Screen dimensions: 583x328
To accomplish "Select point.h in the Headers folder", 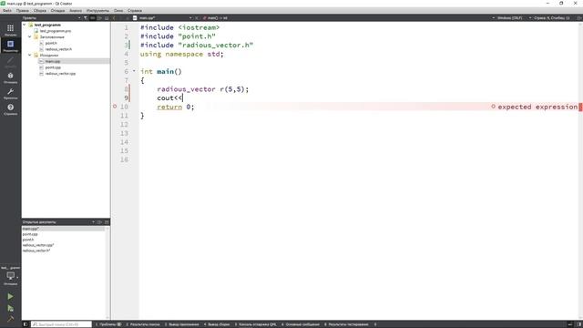I will pyautogui.click(x=51, y=43).
